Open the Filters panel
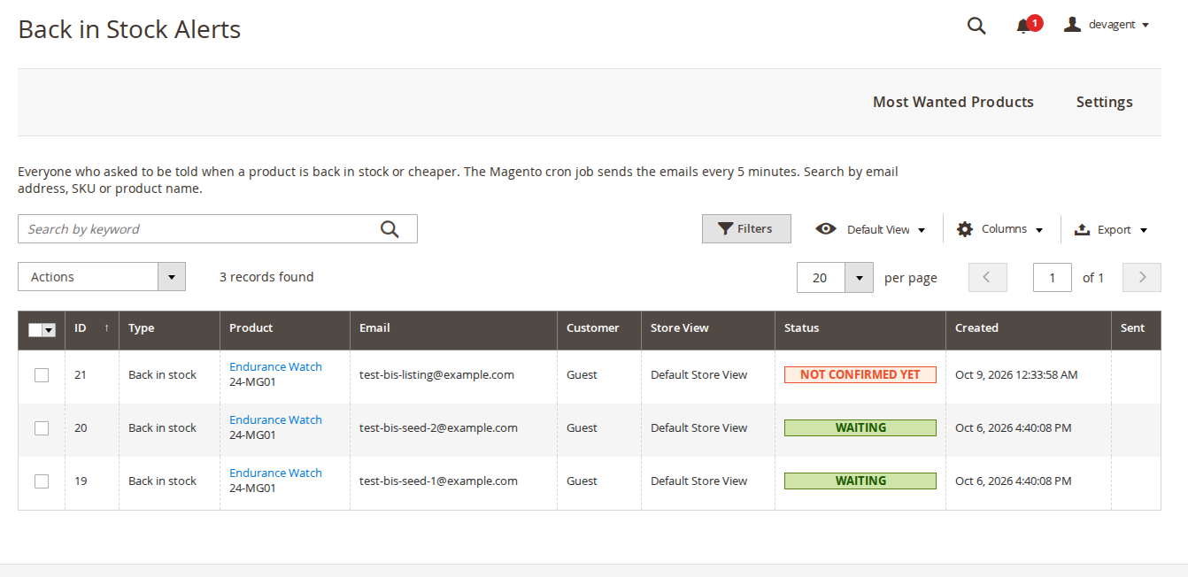 coord(746,228)
